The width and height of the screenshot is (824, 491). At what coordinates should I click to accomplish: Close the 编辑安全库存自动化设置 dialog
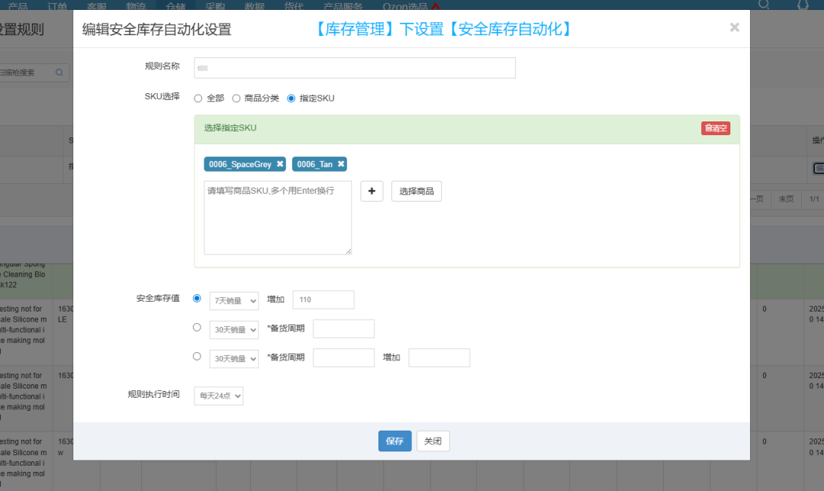point(734,27)
